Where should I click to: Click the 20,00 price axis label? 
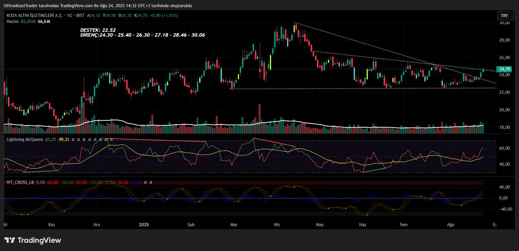pos(504,110)
